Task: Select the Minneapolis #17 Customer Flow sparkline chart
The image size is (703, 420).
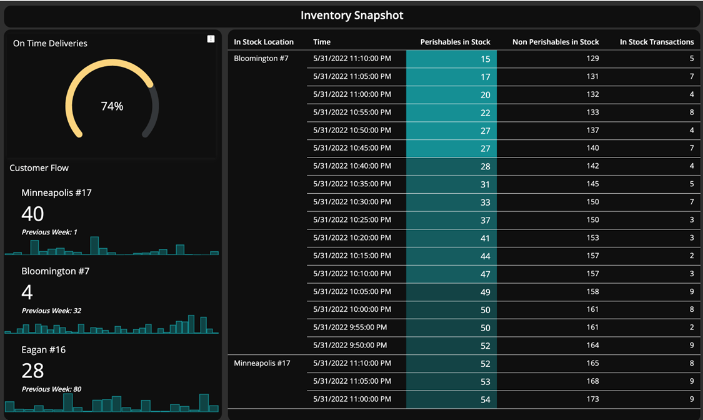Action: click(x=112, y=246)
